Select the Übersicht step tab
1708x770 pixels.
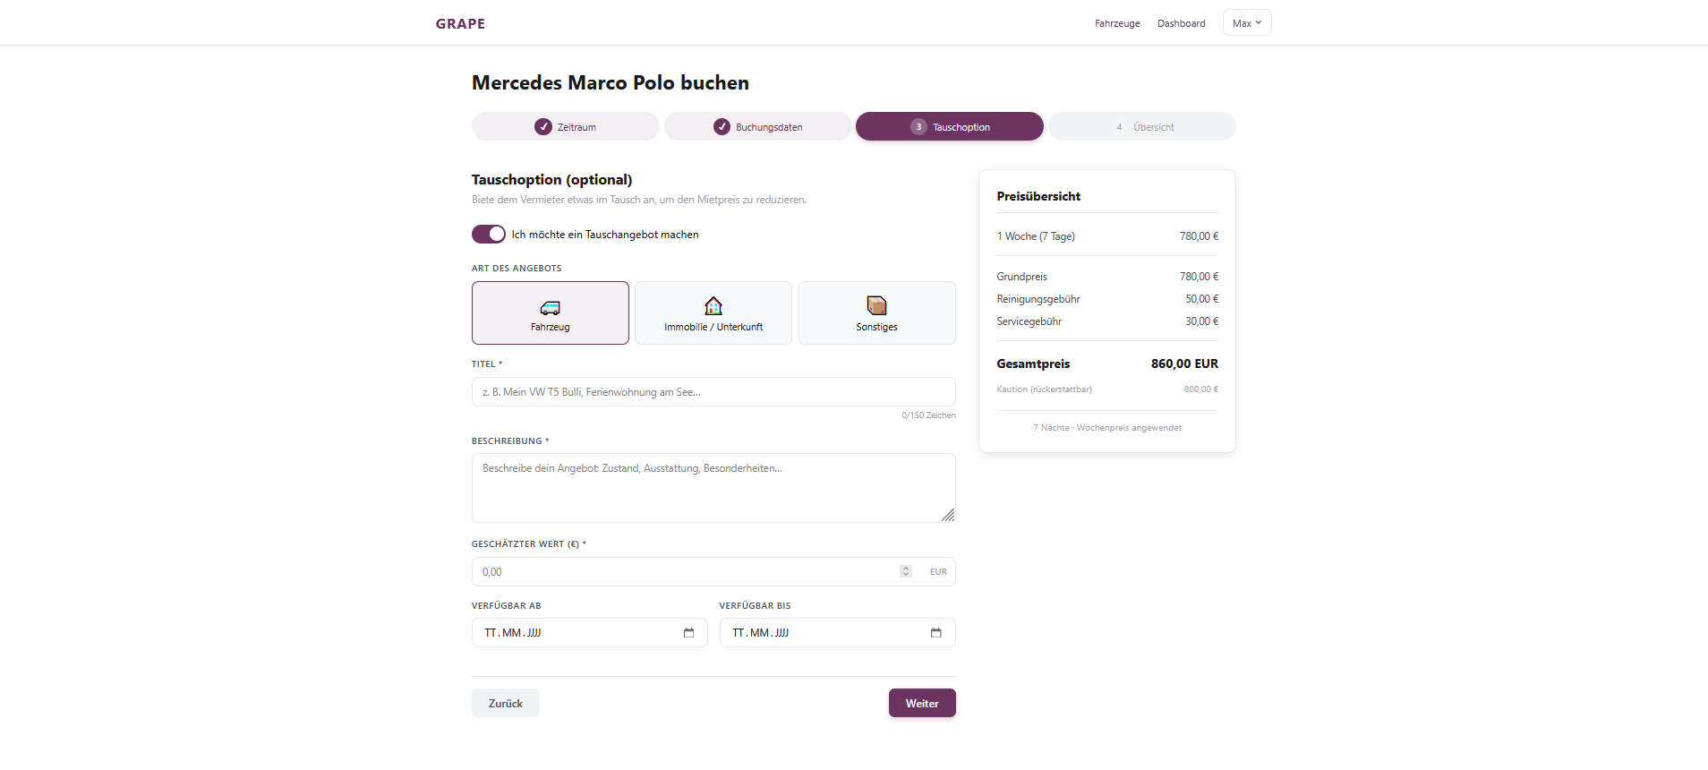1142,127
